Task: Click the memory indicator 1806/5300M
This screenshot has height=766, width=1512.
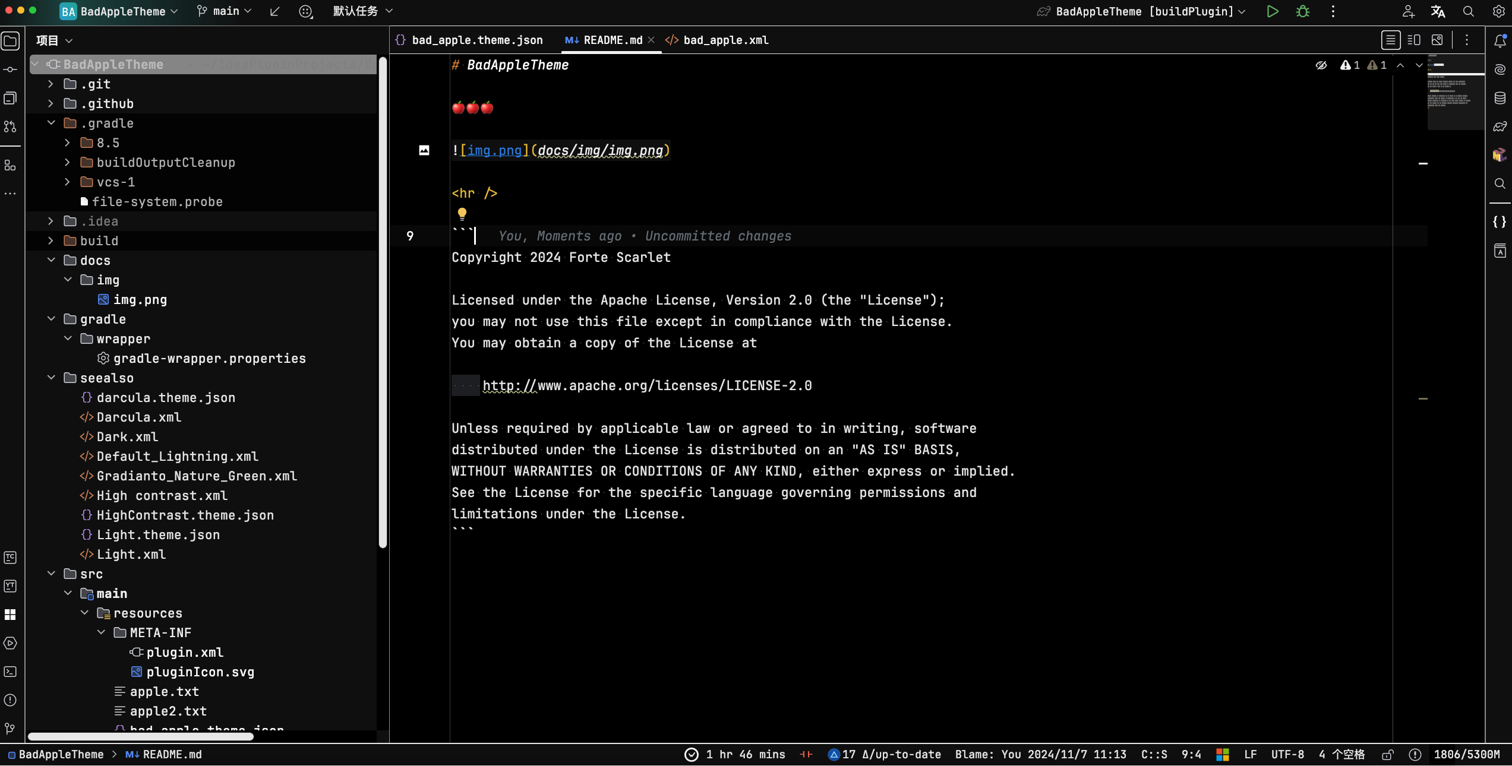Action: click(1467, 755)
